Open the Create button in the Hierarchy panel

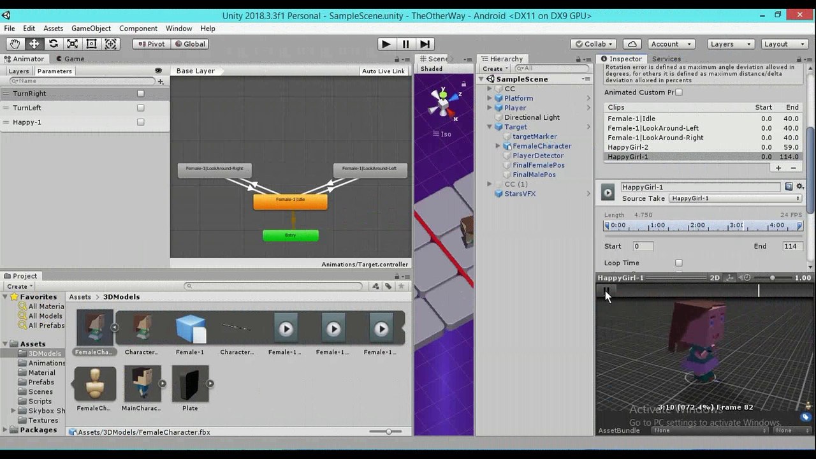click(495, 69)
